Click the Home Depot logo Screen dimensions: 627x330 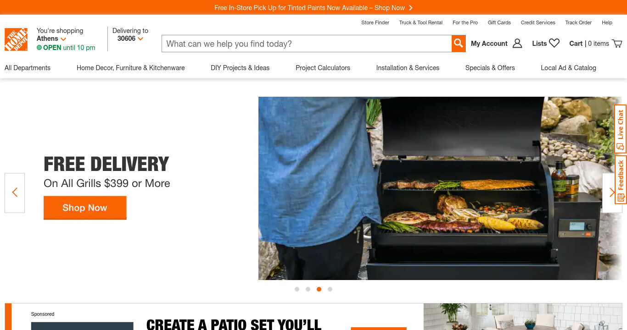click(16, 39)
